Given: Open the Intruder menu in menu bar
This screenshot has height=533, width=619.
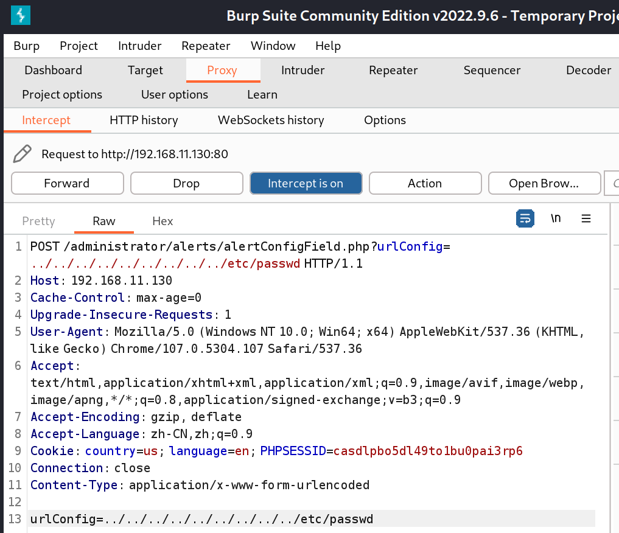Looking at the screenshot, I should [140, 46].
